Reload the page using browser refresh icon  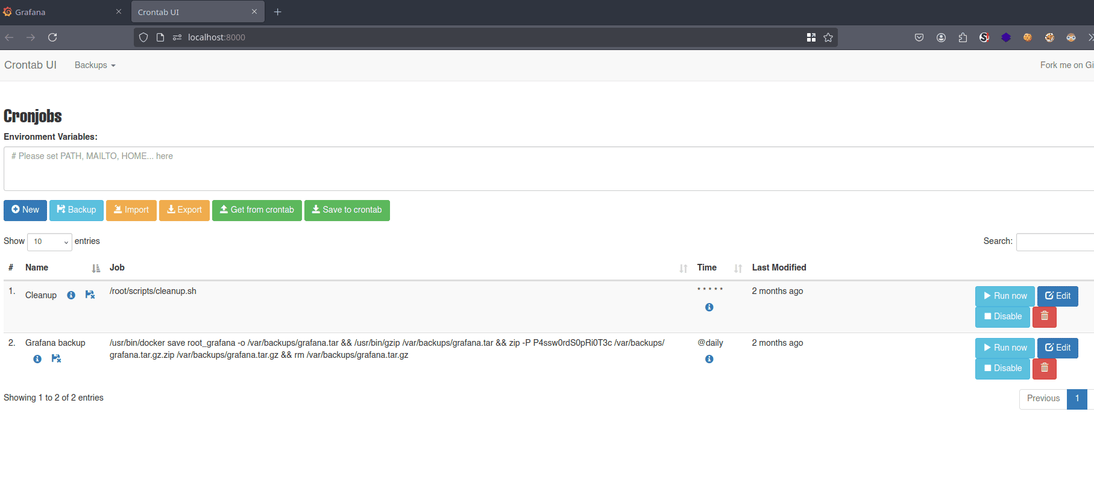click(x=52, y=37)
